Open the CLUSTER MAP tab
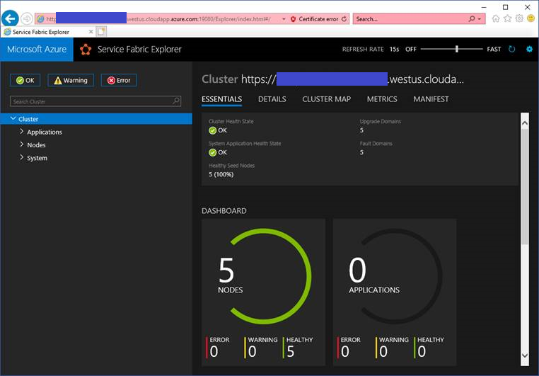 coord(326,99)
